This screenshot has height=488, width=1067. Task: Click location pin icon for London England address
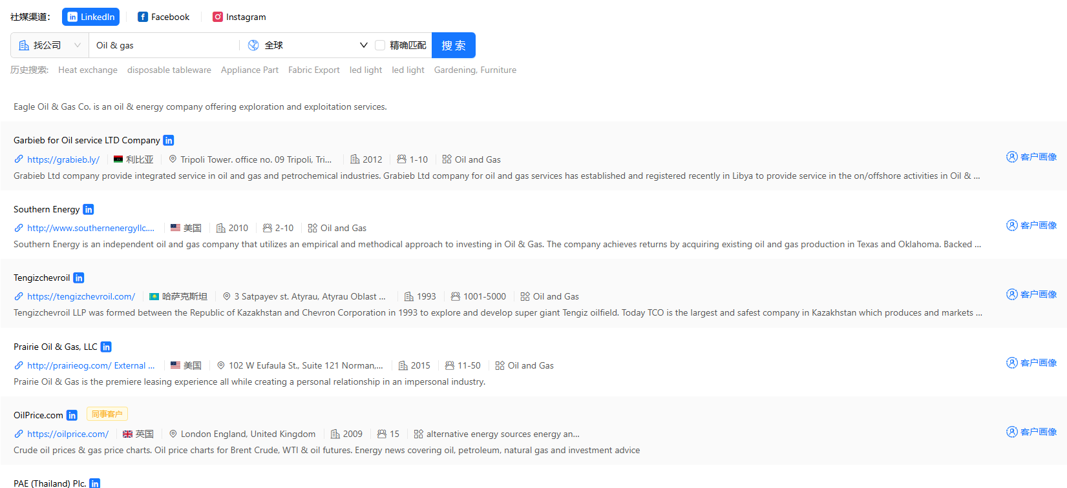point(173,434)
